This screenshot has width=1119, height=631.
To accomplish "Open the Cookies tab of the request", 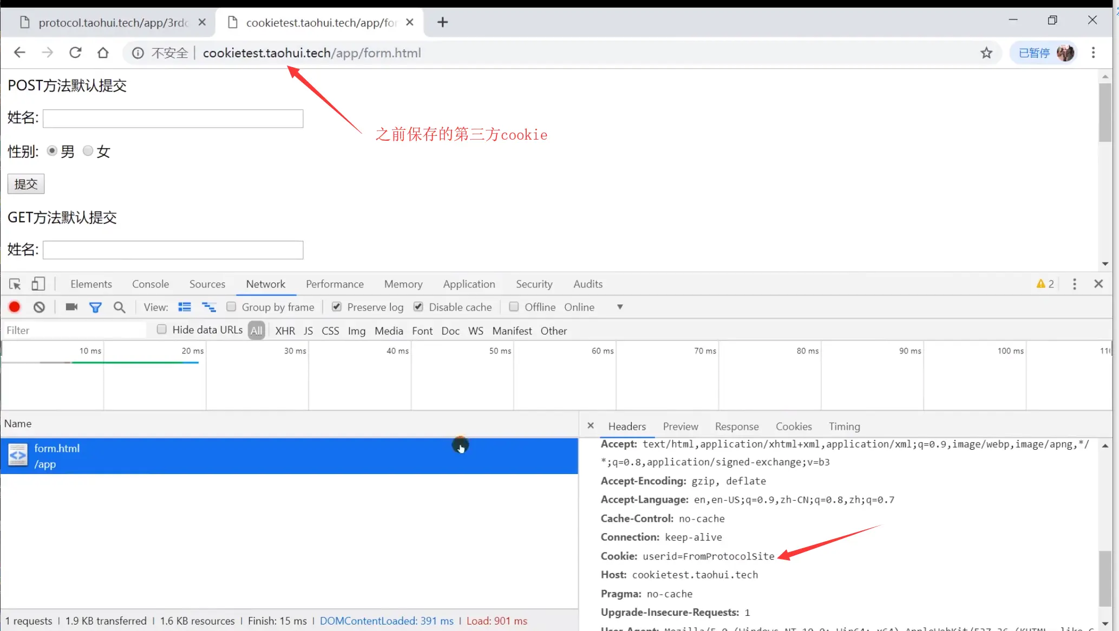I will (794, 426).
